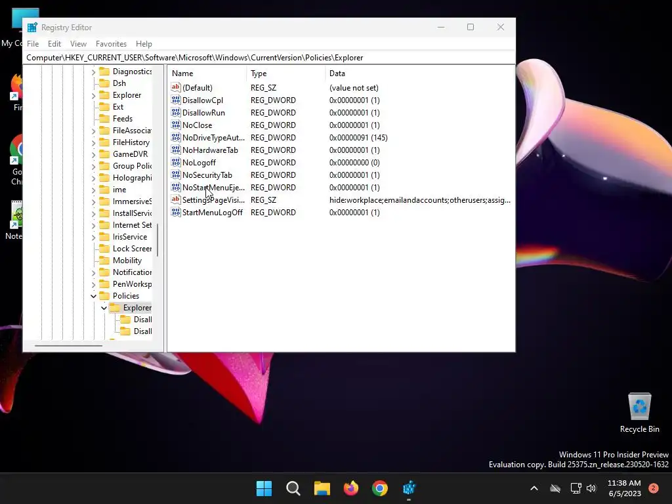
Task: Click the tree pane vertical scrollbar thumb
Action: pyautogui.click(x=157, y=240)
